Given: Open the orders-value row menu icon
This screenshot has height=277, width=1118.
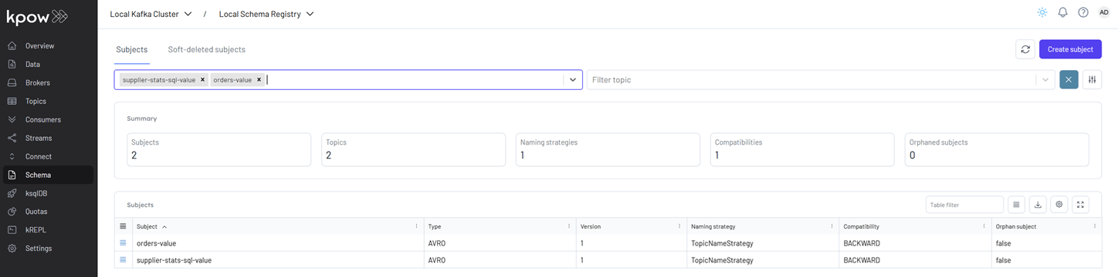Looking at the screenshot, I should [123, 243].
